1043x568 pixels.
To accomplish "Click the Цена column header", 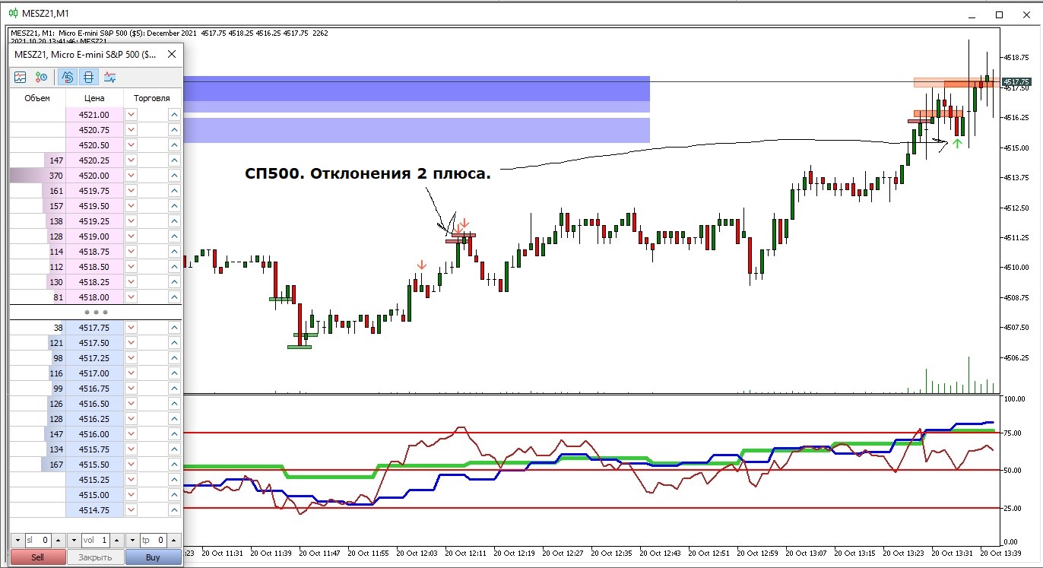I will click(x=94, y=98).
